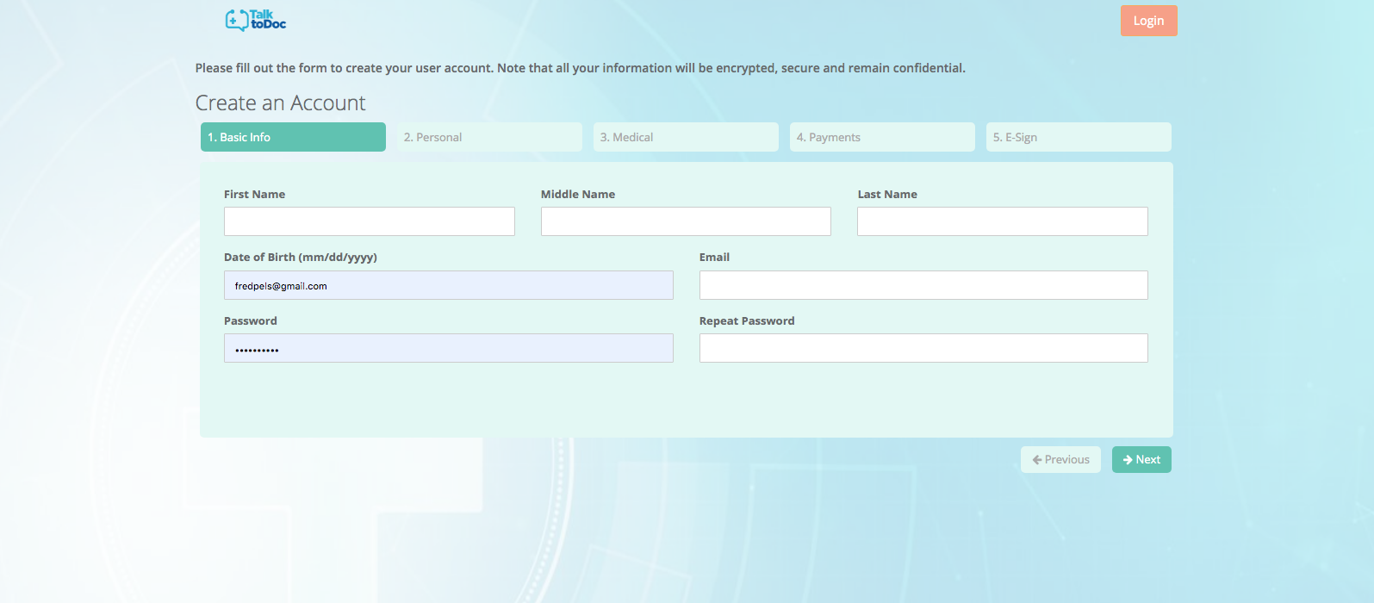Click the Previous button

tap(1060, 460)
